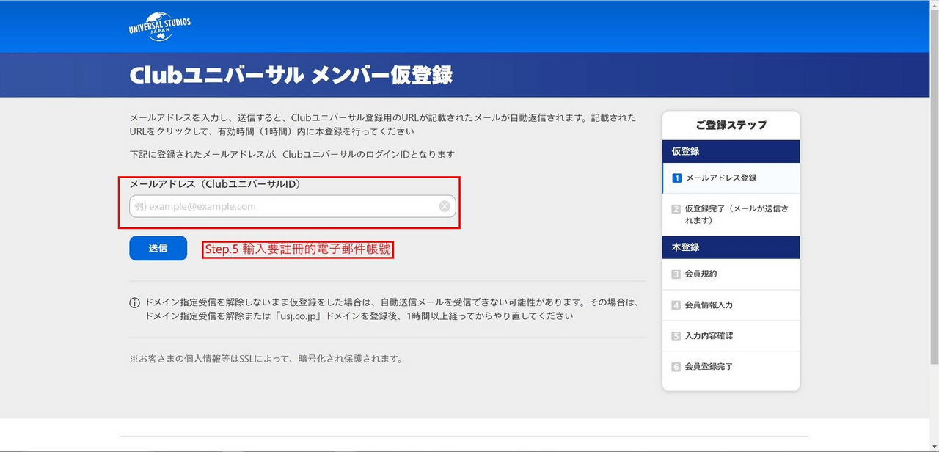Select step 4 会員情報入力
The width and height of the screenshot is (939, 452).
(x=731, y=305)
